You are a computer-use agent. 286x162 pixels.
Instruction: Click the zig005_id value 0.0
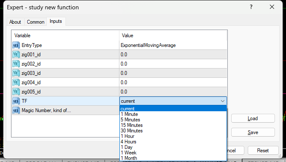(x=173, y=92)
